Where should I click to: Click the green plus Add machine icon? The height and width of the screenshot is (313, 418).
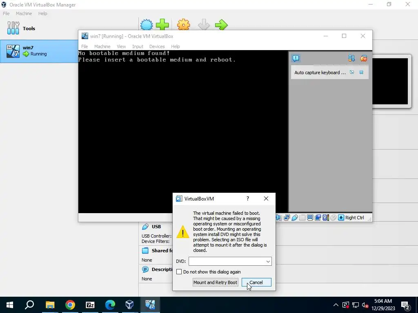tap(162, 25)
